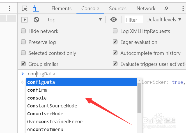Activate the inspect element picker icon
Viewport: 186px width, 133px height.
pos(25,8)
